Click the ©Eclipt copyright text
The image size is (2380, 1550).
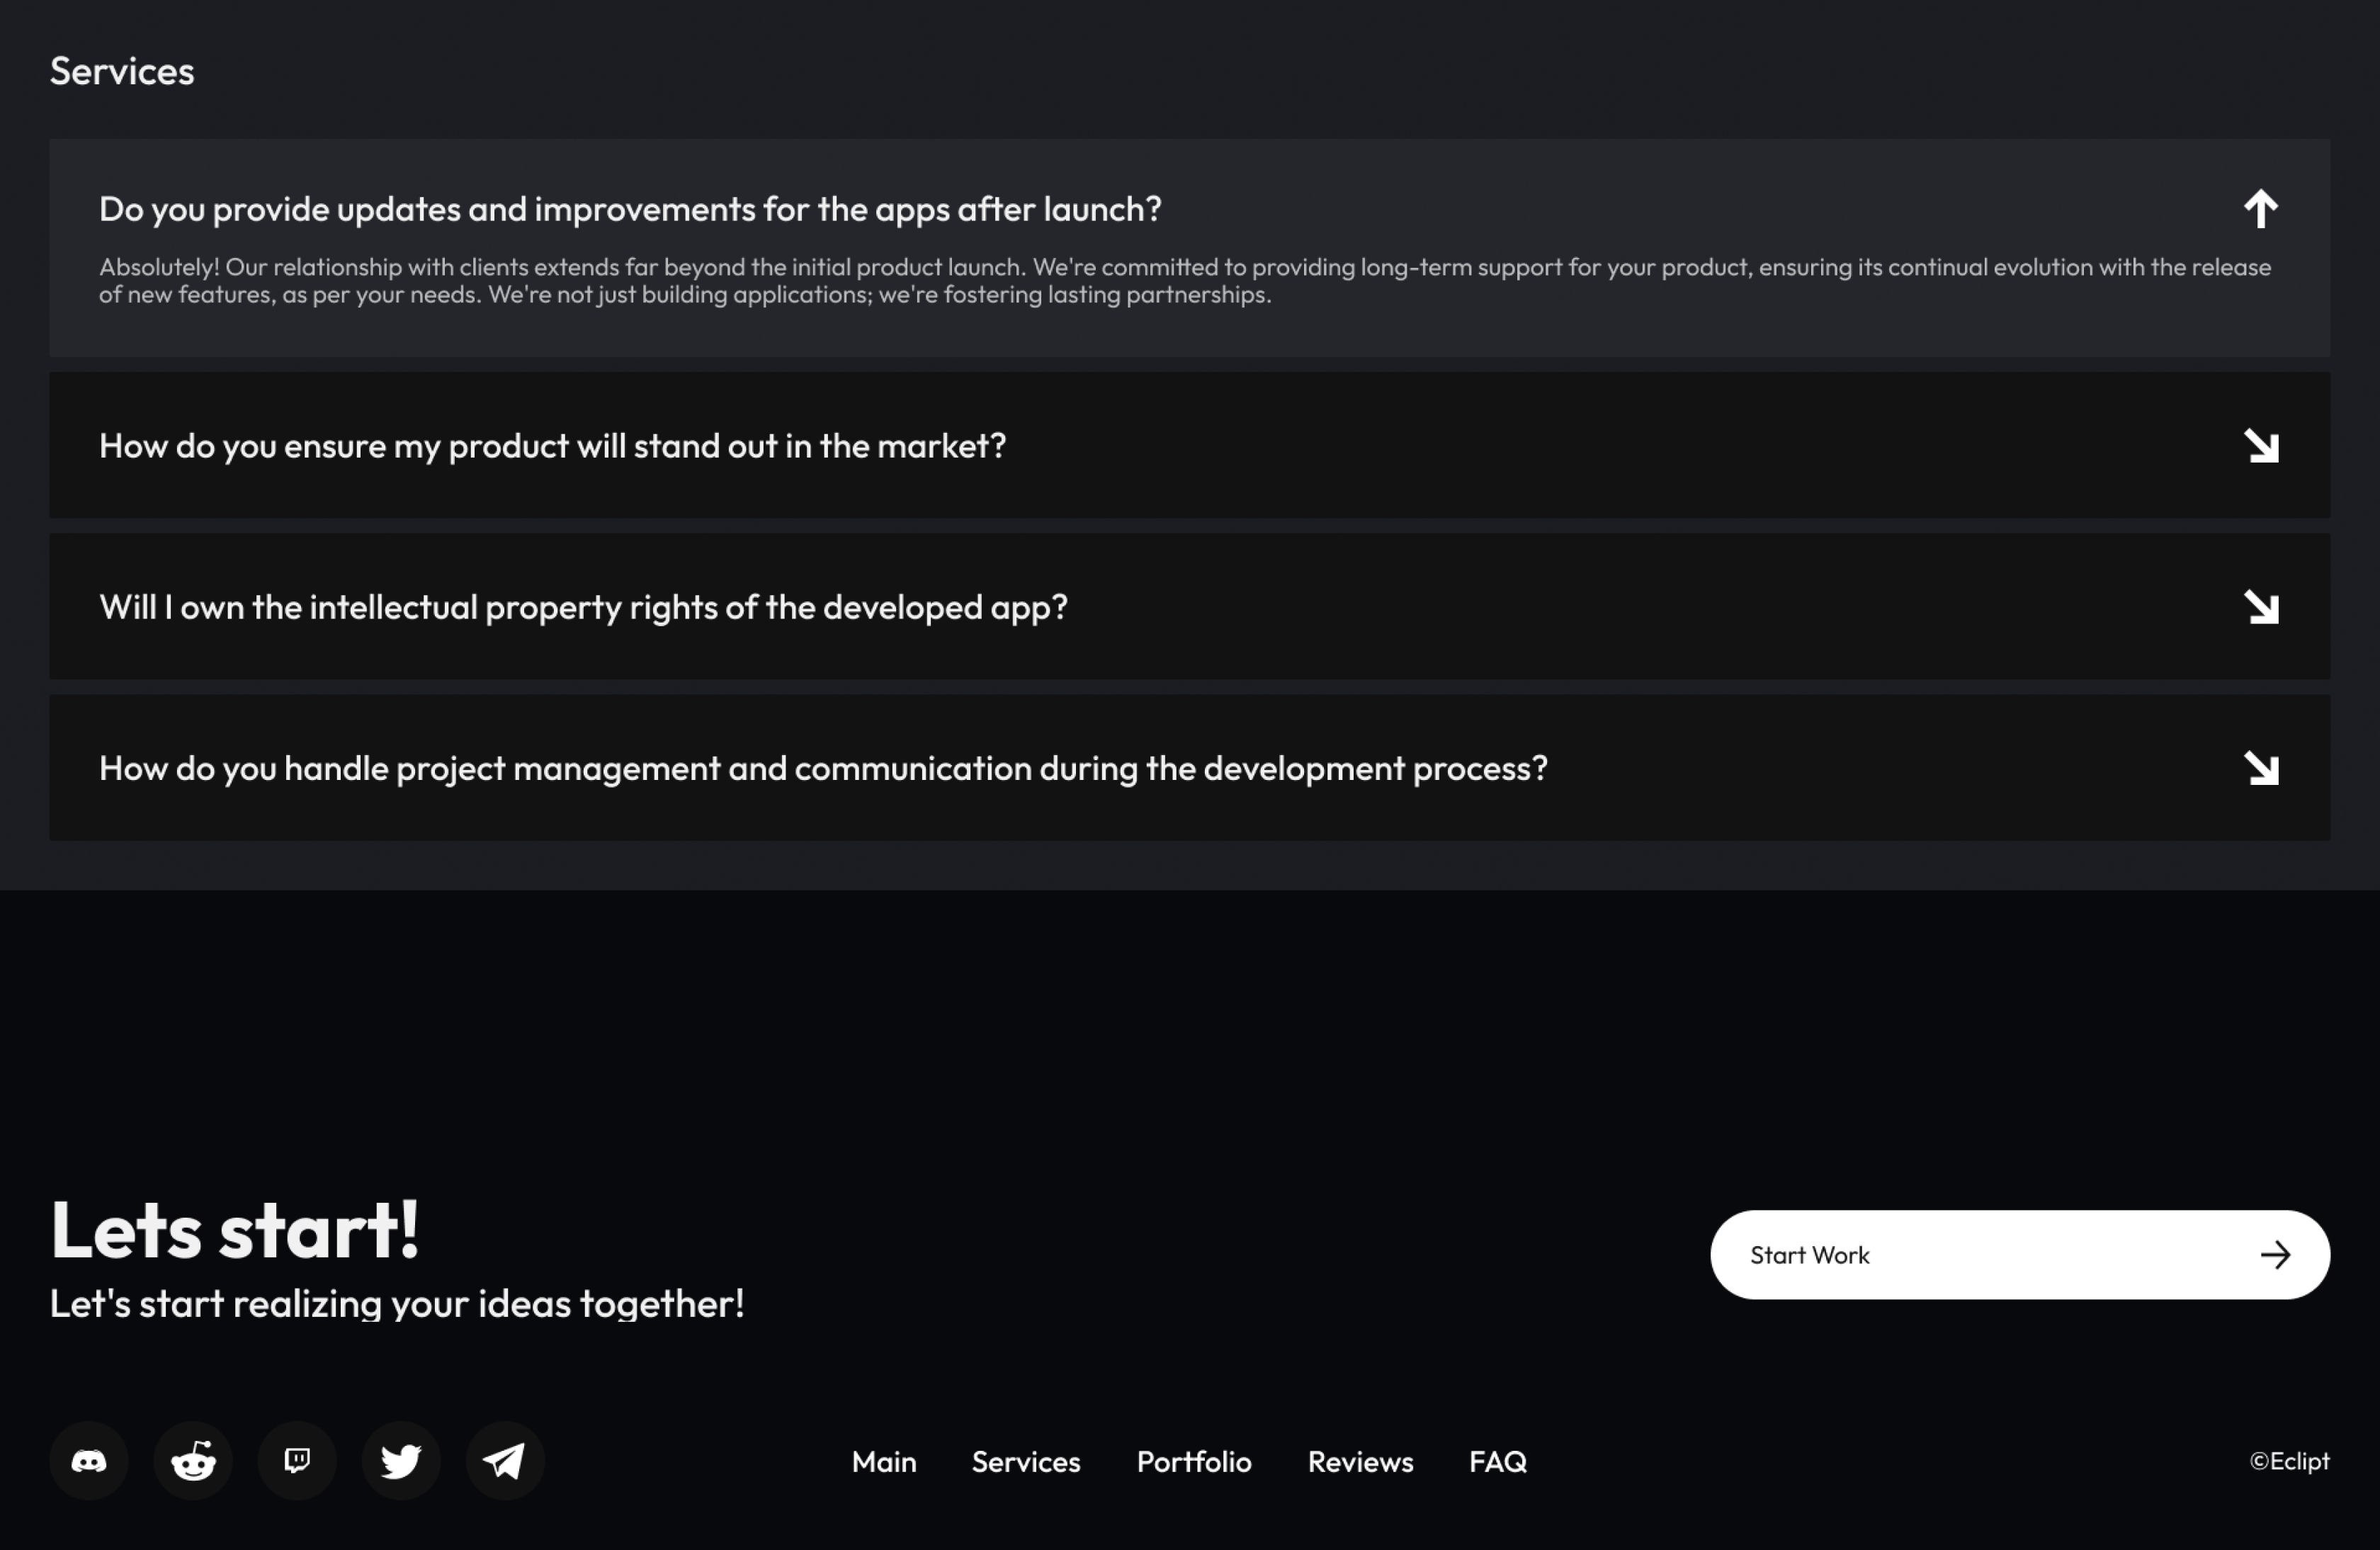tap(2289, 1461)
